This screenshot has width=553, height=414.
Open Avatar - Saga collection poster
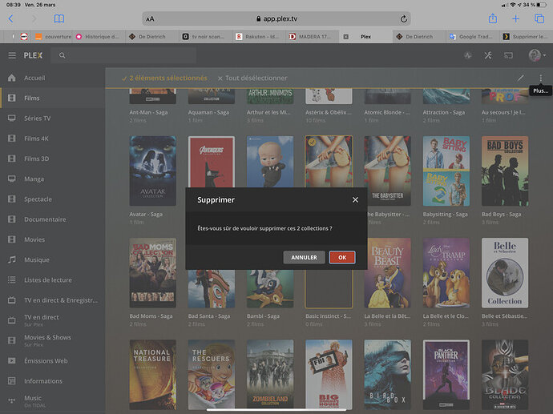pyautogui.click(x=153, y=171)
